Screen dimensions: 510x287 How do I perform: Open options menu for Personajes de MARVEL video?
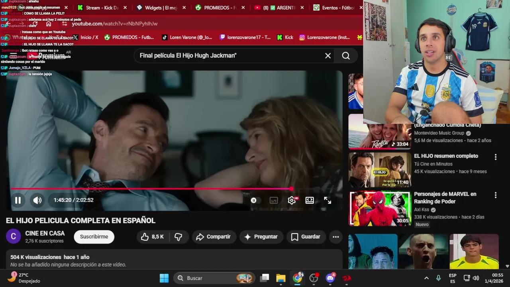point(496,195)
